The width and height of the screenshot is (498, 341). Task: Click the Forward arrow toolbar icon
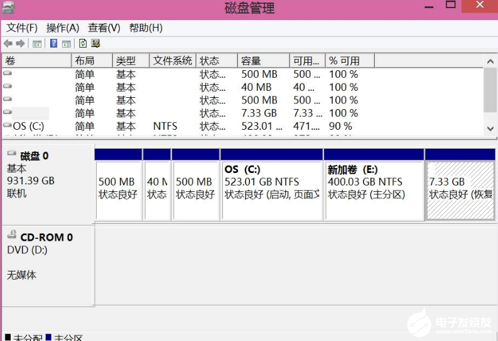click(20, 43)
